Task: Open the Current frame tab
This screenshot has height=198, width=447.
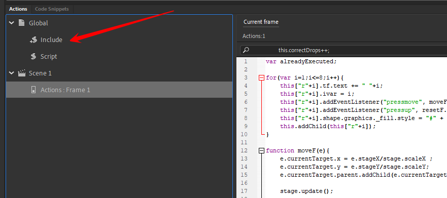Action: click(x=261, y=22)
